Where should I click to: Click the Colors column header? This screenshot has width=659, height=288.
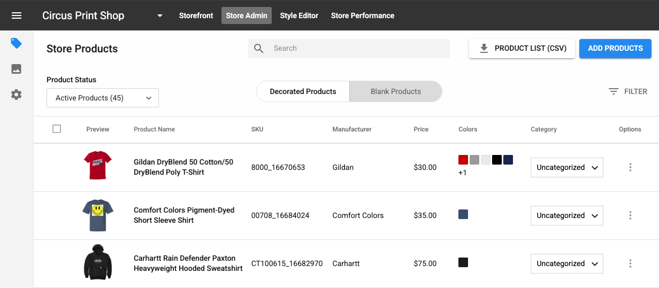click(468, 129)
